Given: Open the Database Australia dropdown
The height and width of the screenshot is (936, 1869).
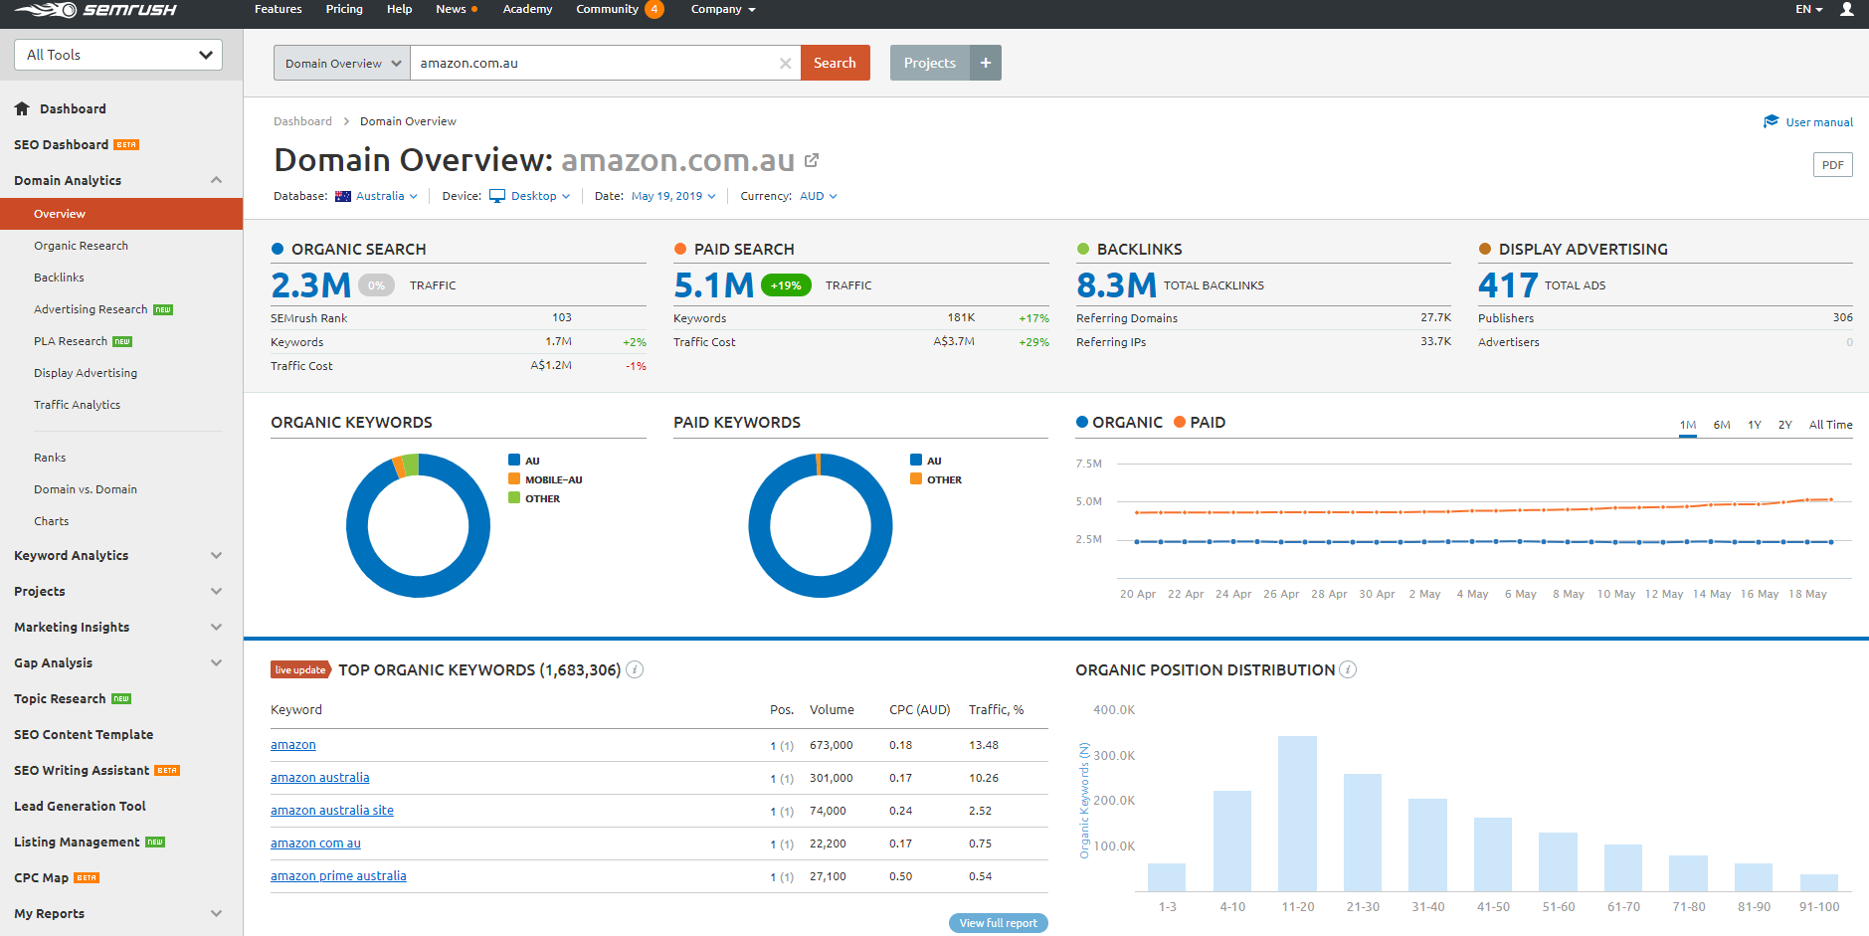Looking at the screenshot, I should (x=377, y=196).
